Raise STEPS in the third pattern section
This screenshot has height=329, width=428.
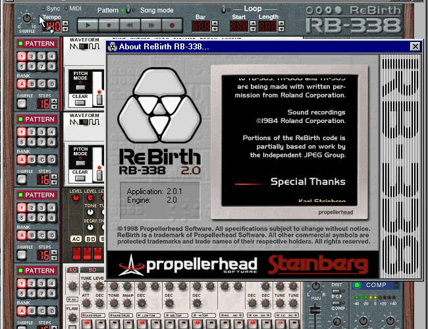pyautogui.click(x=54, y=252)
